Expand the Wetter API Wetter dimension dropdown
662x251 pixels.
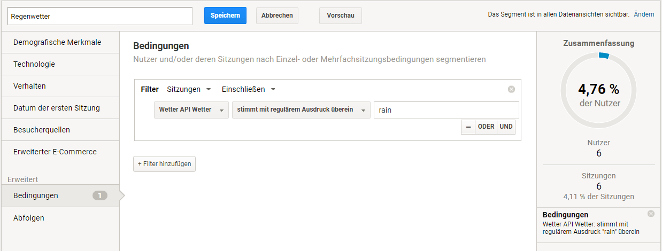click(191, 109)
